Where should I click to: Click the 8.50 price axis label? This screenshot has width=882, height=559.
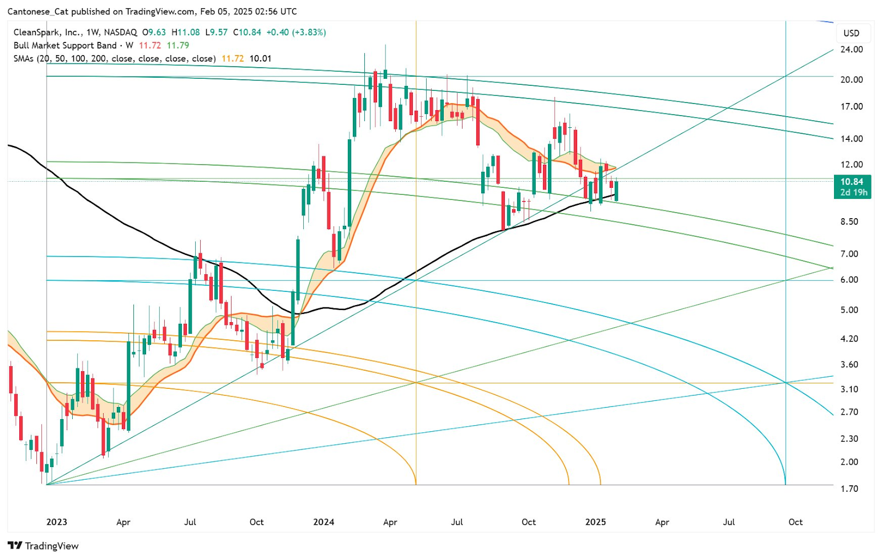pyautogui.click(x=849, y=222)
